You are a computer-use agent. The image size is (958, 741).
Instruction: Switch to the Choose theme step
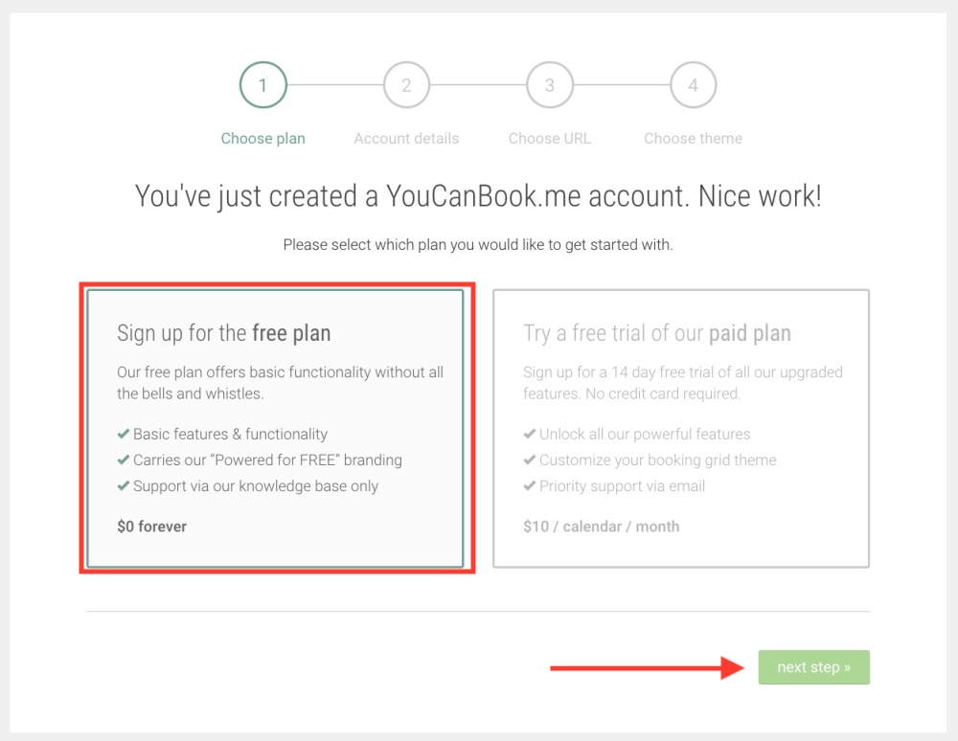[x=693, y=138]
